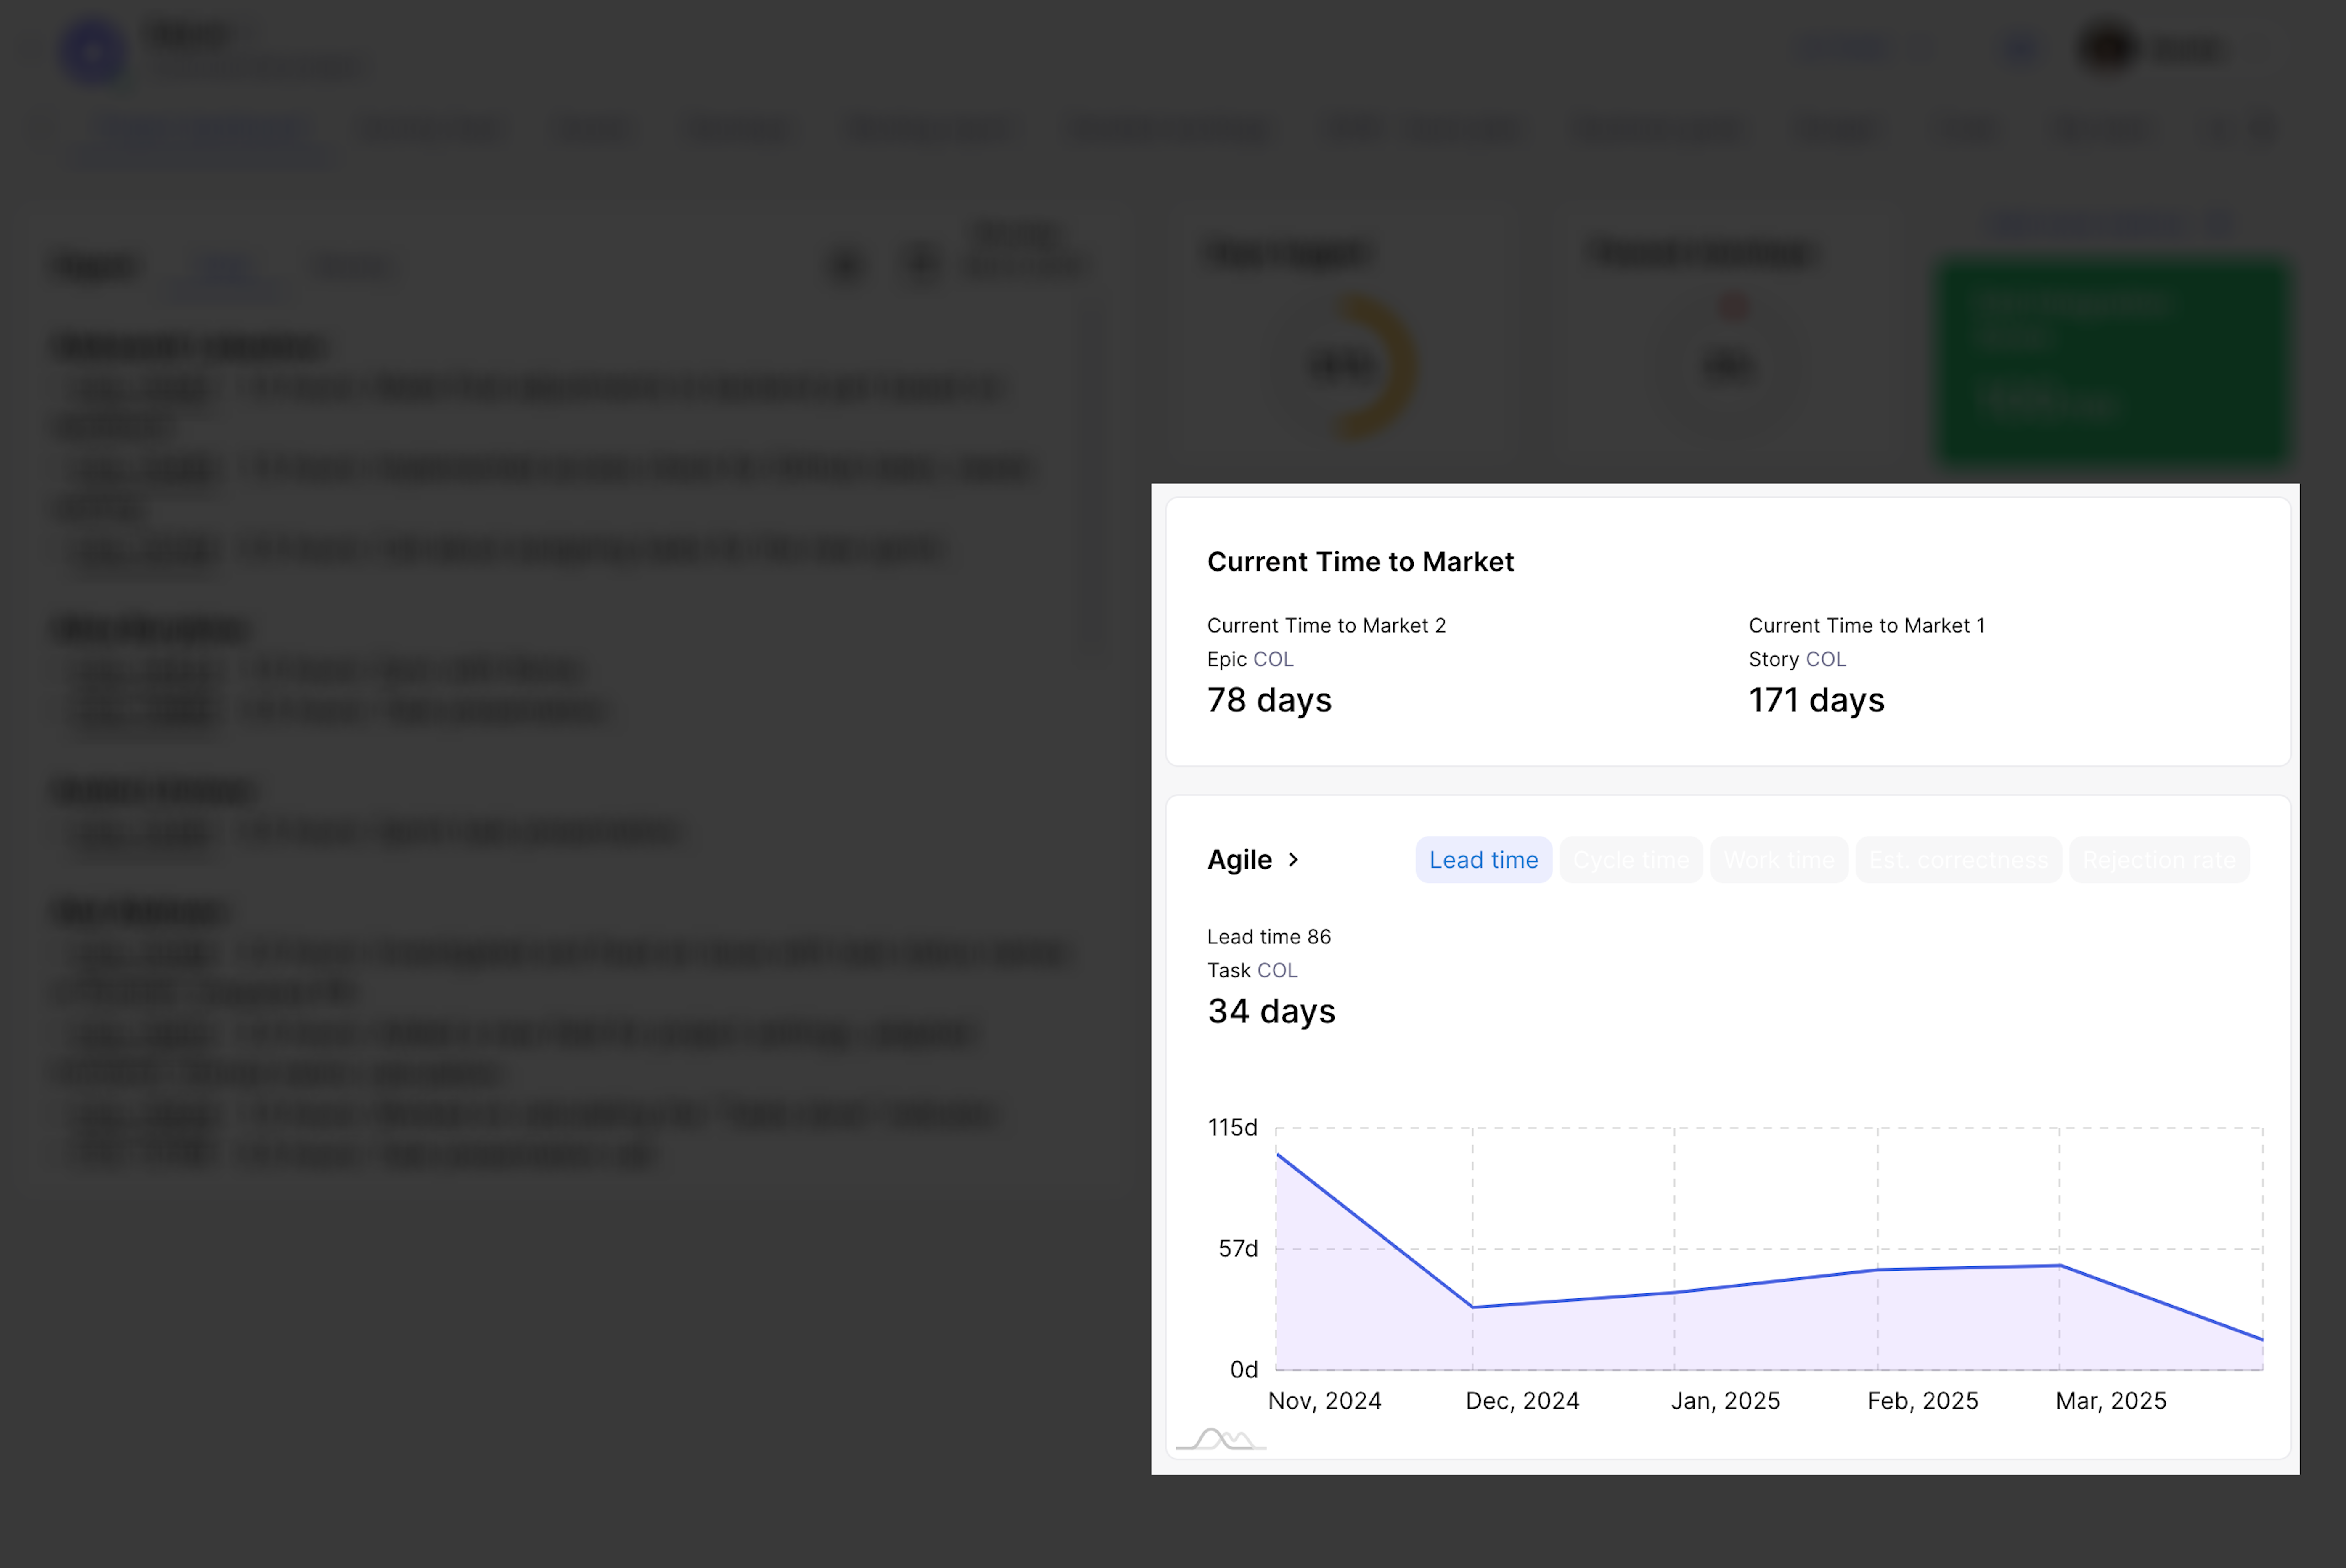2346x1568 pixels.
Task: Click the chart line point at Feb, 2025
Action: pos(1878,1270)
